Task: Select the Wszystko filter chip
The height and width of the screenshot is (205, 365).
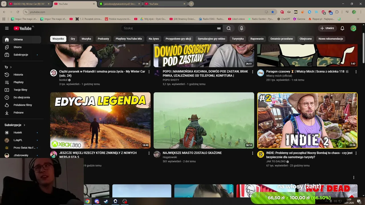Action: point(58,39)
